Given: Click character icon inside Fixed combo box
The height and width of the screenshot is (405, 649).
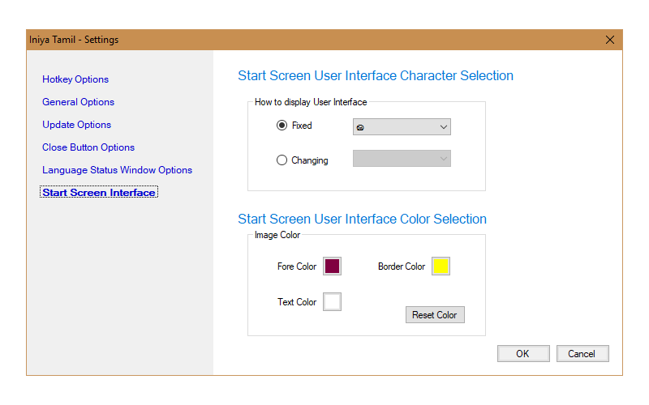Looking at the screenshot, I should pos(360,127).
